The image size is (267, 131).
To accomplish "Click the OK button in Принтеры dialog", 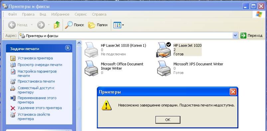I will pos(168,120).
